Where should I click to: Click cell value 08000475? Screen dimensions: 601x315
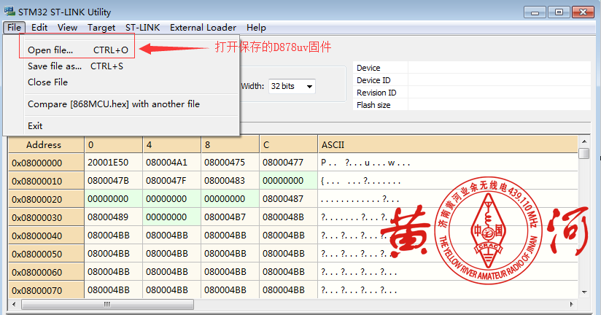click(x=230, y=163)
